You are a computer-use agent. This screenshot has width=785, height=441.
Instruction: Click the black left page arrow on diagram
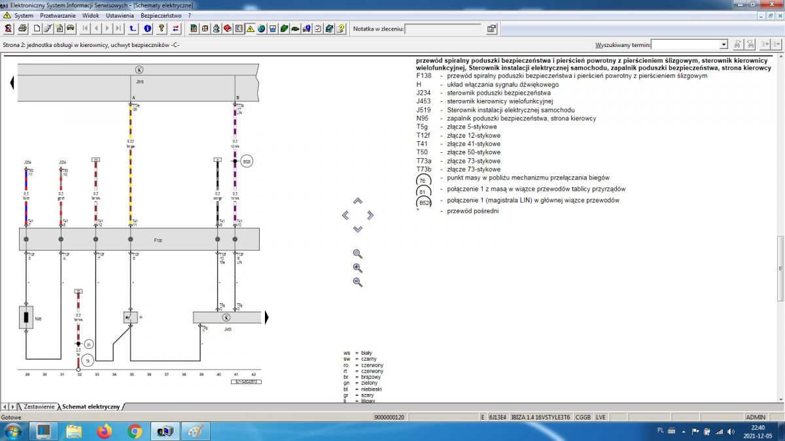(x=12, y=83)
